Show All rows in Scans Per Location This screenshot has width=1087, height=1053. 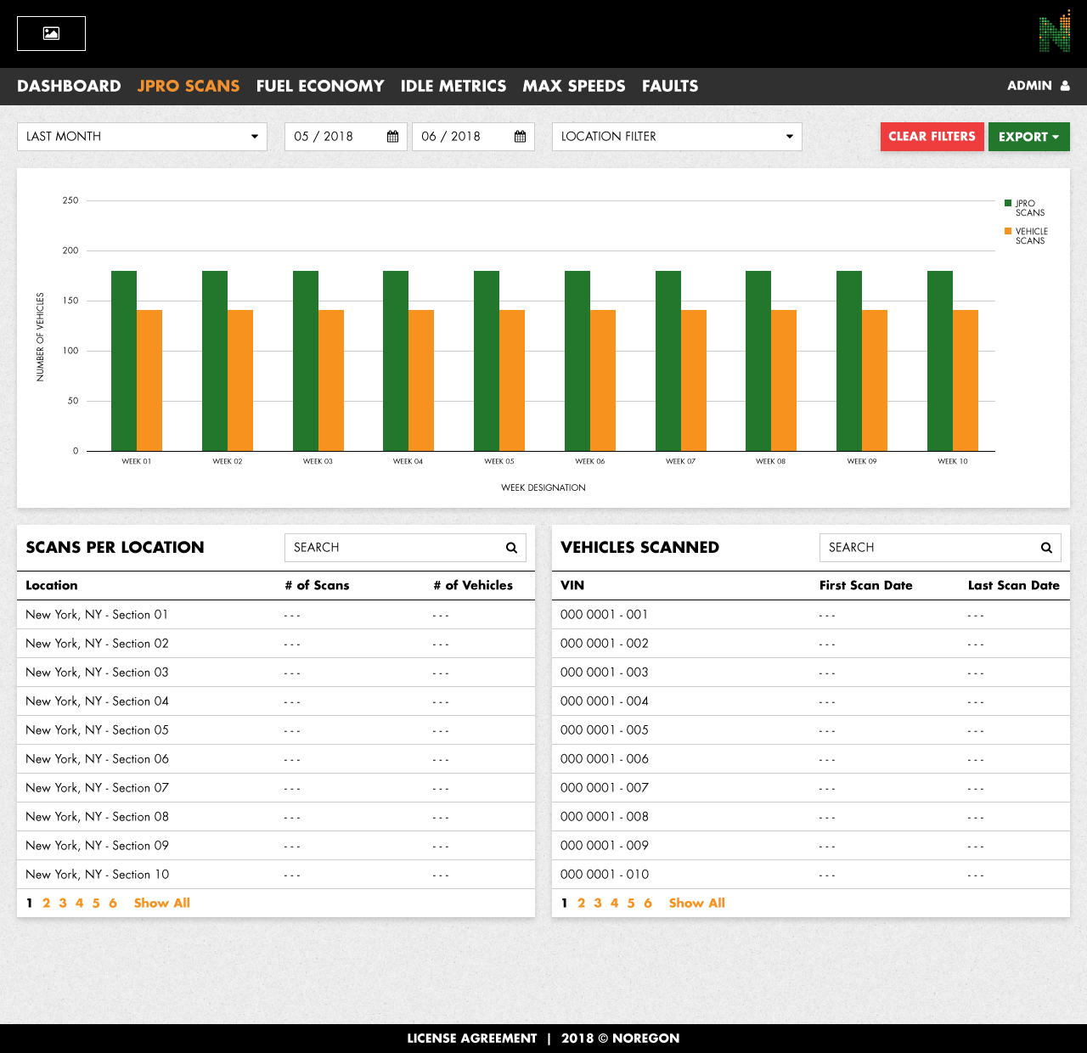[x=161, y=903]
